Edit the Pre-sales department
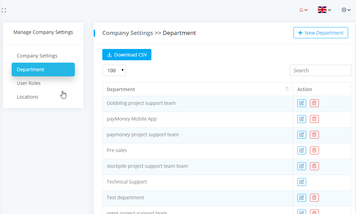Viewport: 356px width, 214px height. coord(301,150)
